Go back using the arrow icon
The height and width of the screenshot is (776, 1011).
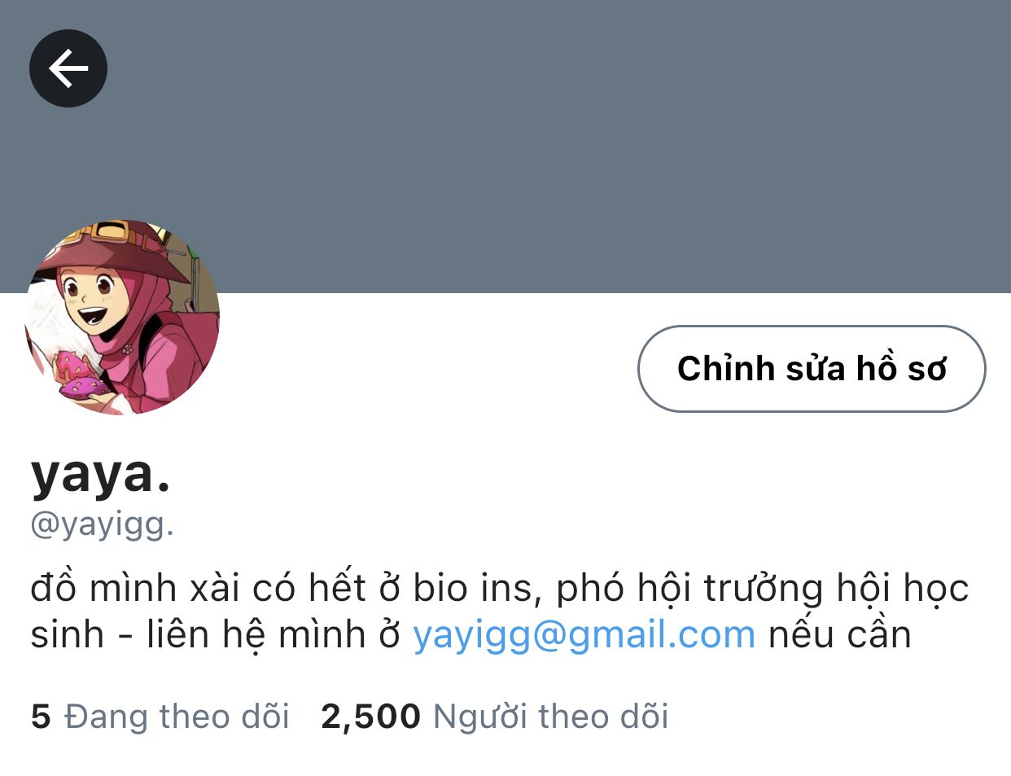point(68,68)
